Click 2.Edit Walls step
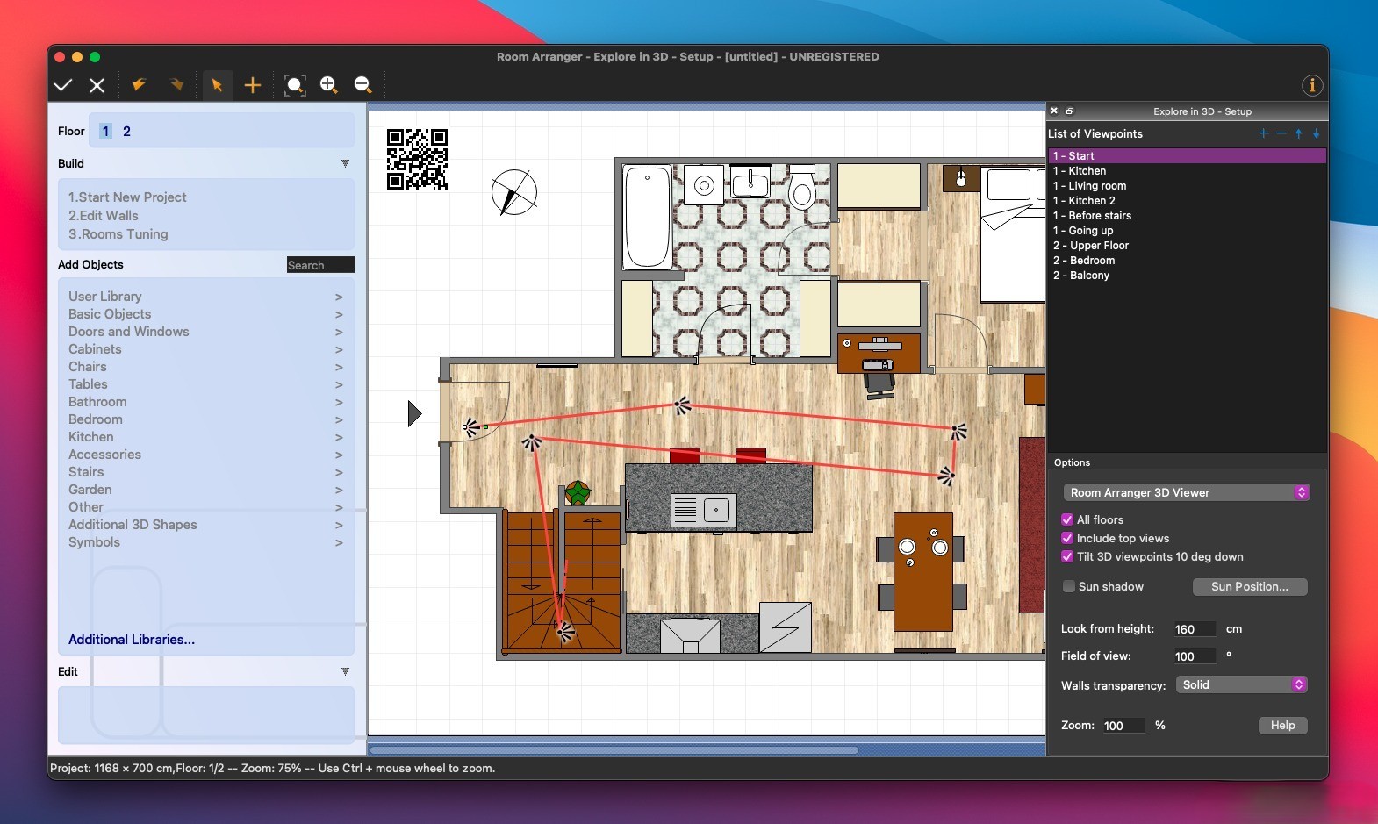 coord(104,216)
